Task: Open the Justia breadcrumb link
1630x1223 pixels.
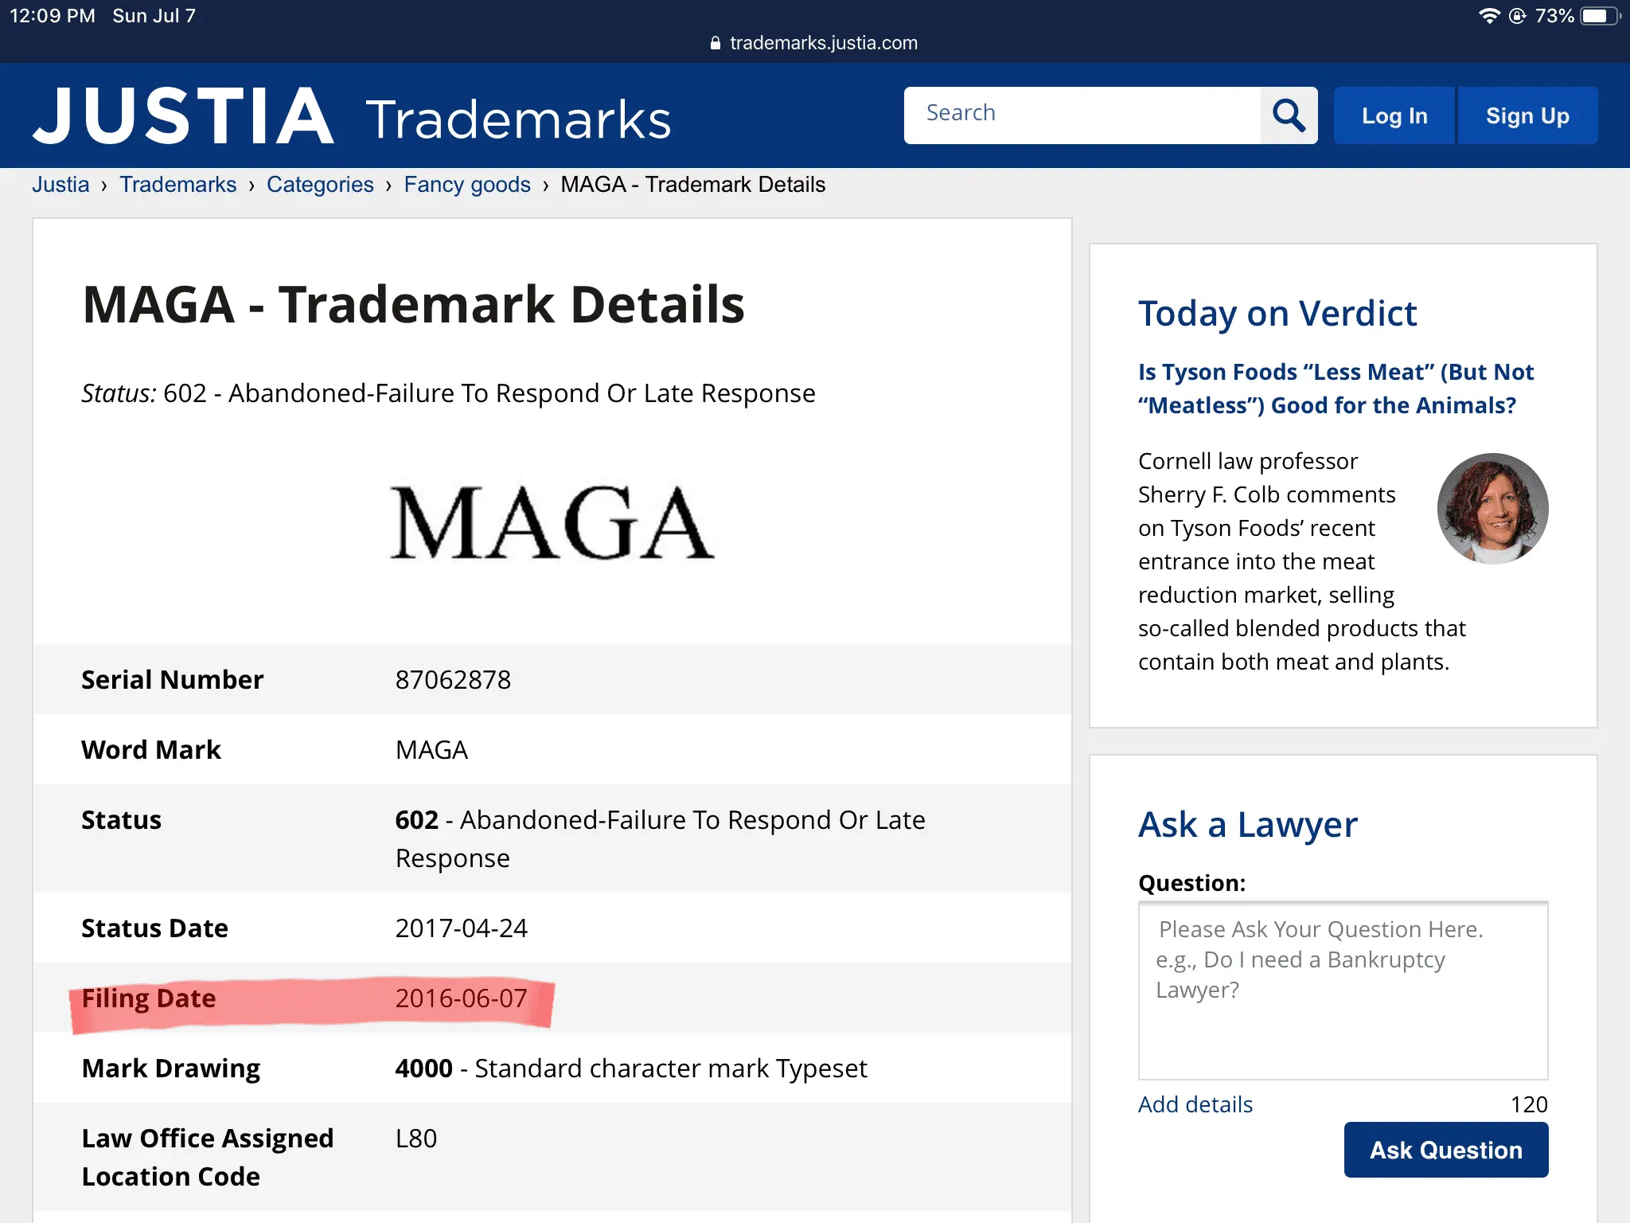Action: tap(60, 185)
